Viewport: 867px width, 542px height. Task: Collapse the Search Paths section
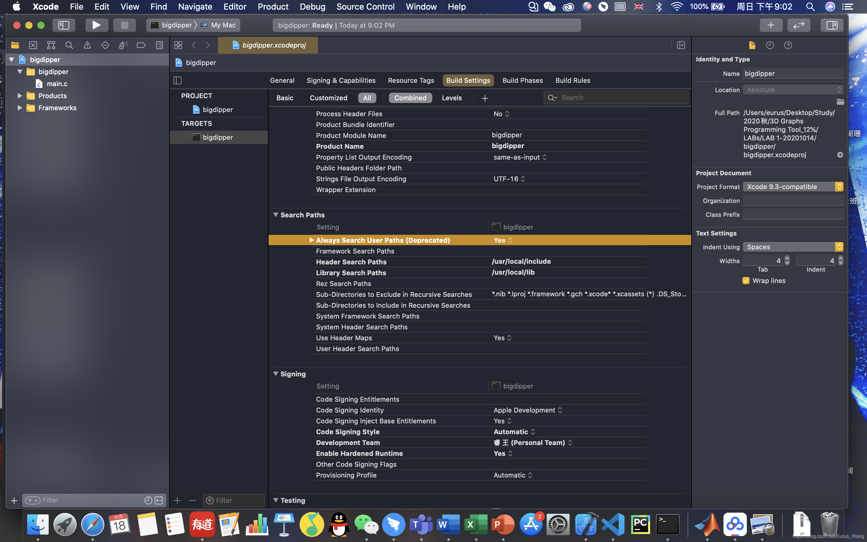coord(275,215)
